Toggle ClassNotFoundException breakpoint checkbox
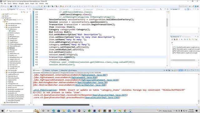Image resolution: width=200 pixels, height=113 pixels. [x=173, y=47]
